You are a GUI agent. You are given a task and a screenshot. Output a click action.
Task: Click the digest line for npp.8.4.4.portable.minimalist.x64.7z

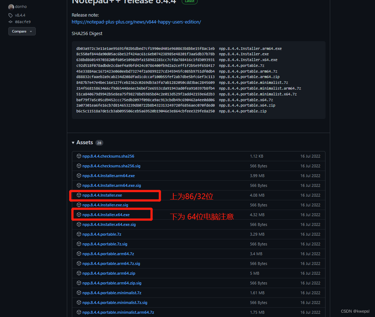(x=186, y=94)
